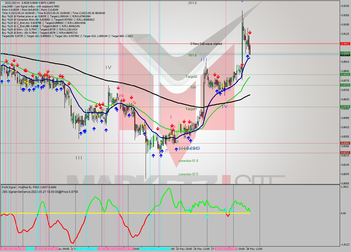
Task: Click the 0.9335 price axis tick
Action: 345,5
